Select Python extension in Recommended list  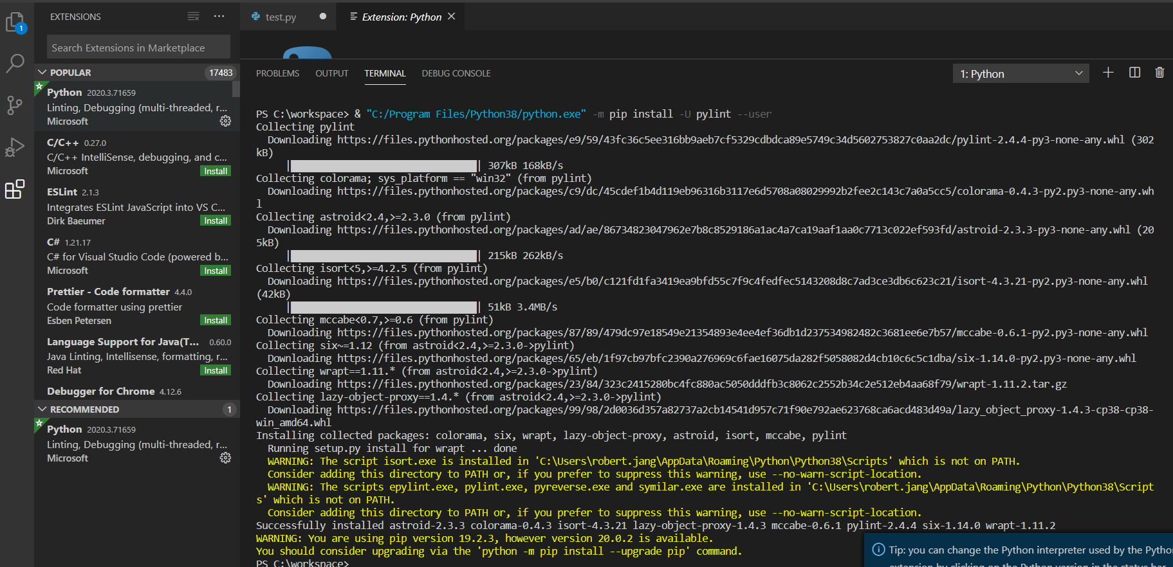point(137,443)
